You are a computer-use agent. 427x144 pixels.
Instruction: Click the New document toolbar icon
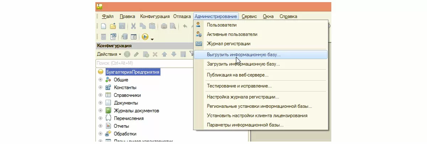click(104, 26)
